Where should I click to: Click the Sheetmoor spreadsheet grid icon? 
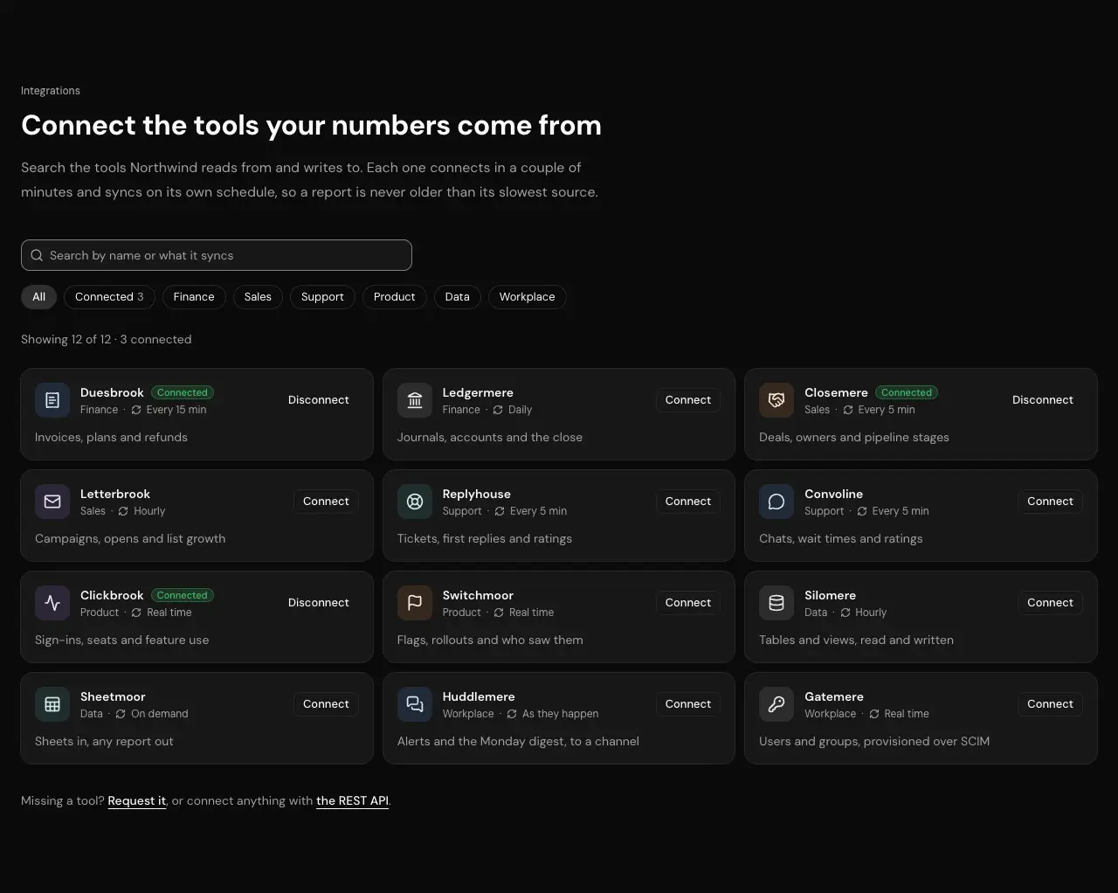coord(52,704)
